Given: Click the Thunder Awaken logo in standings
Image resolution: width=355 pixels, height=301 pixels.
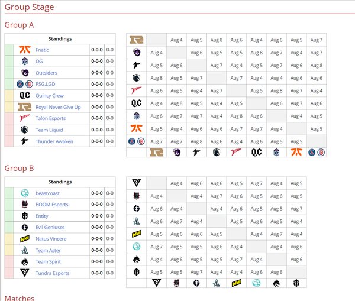Looking at the screenshot, I should 25,141.
